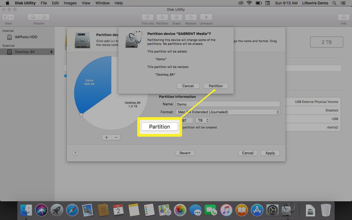Open the File menu
The height and width of the screenshot is (220, 352).
(44, 3)
